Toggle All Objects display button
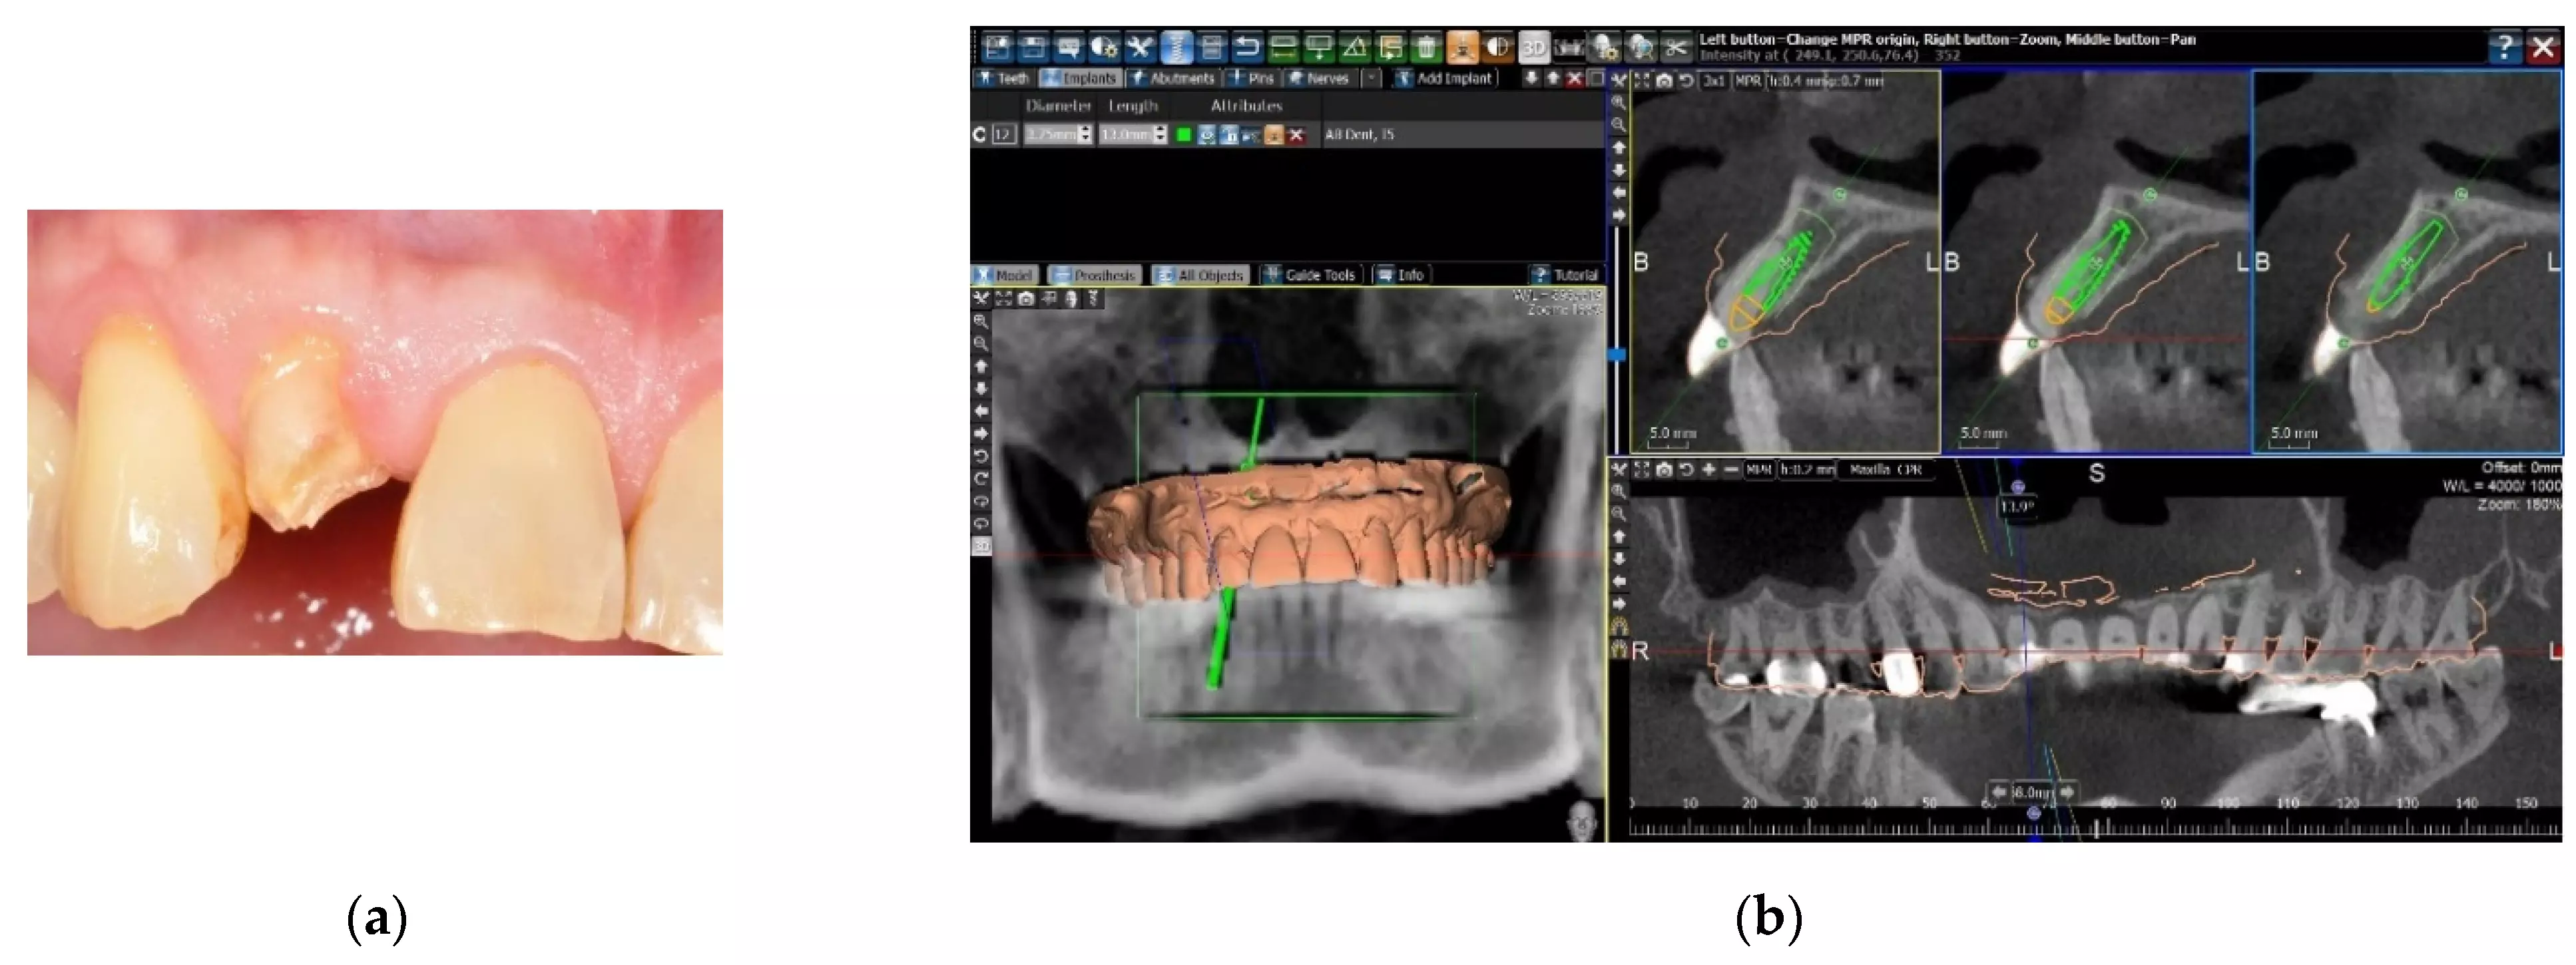 pos(1200,275)
